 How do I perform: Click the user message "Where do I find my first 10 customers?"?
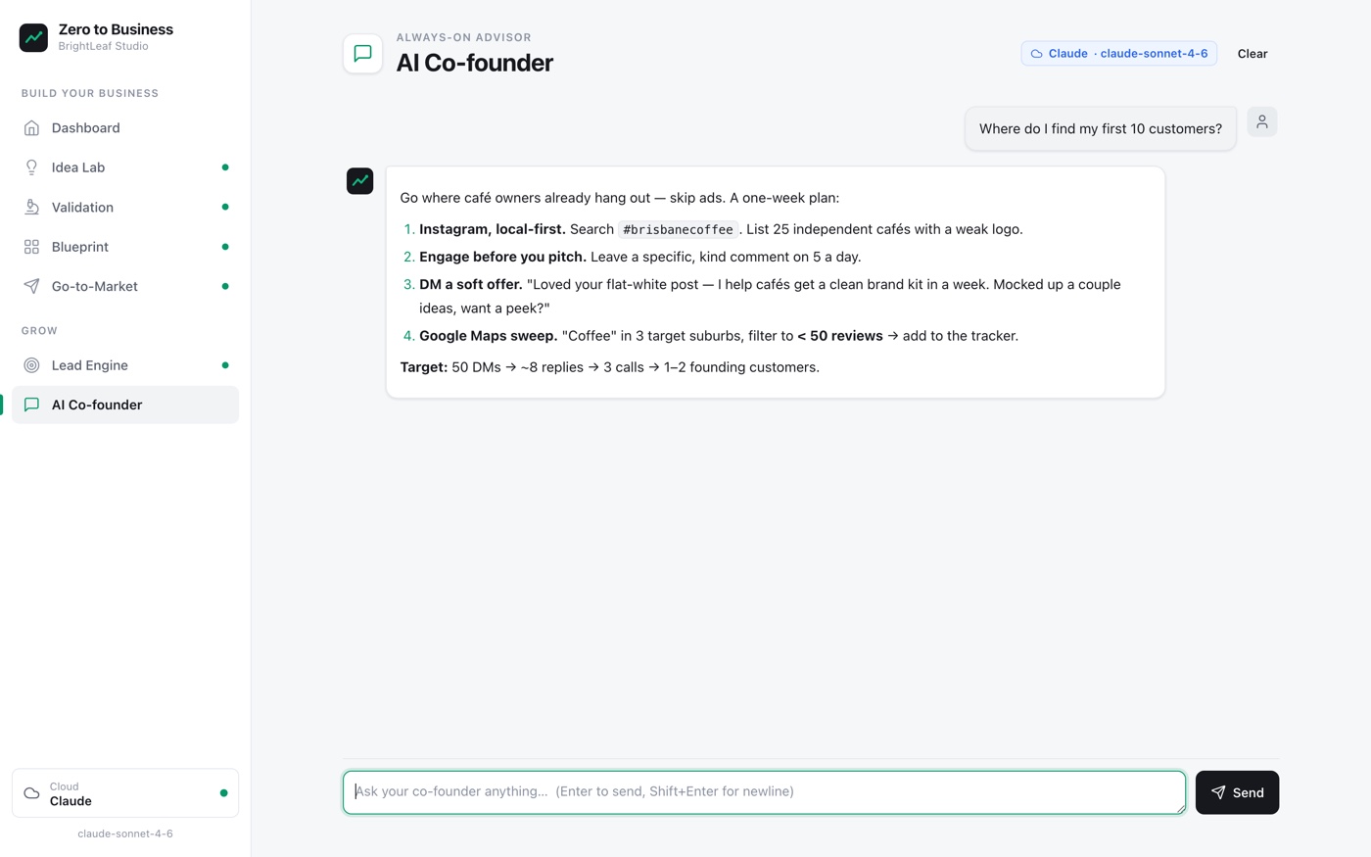[x=1101, y=128]
